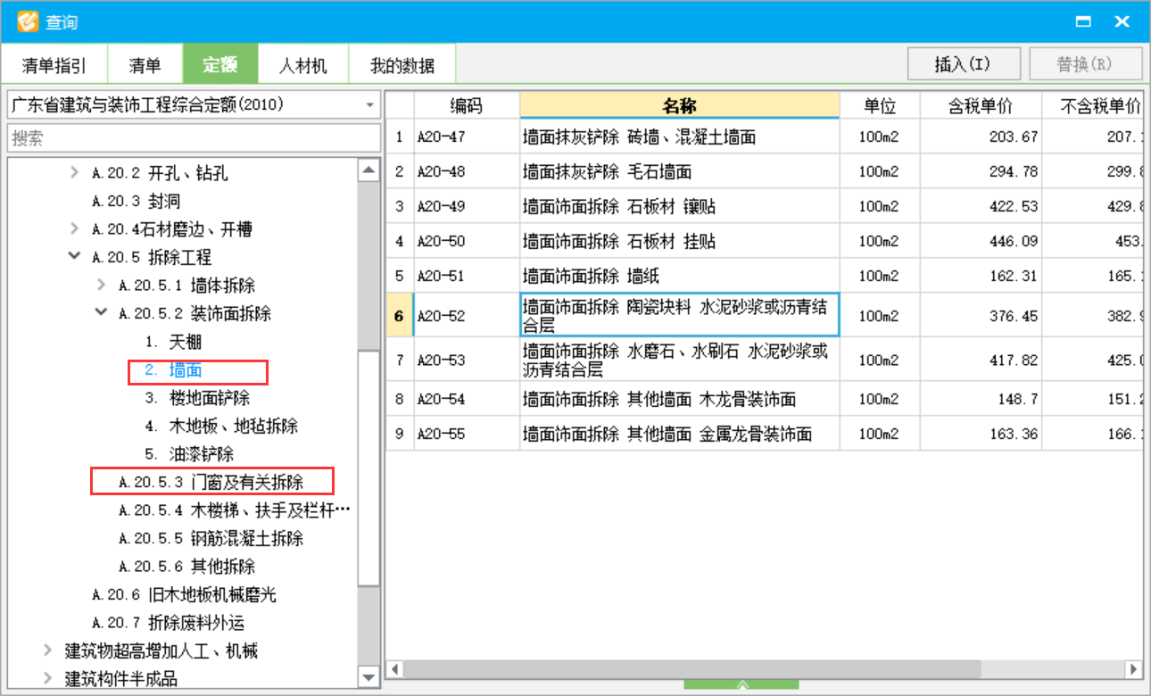Select A.20.5.6 其他拆除
Image resolution: width=1151 pixels, height=696 pixels.
click(186, 567)
